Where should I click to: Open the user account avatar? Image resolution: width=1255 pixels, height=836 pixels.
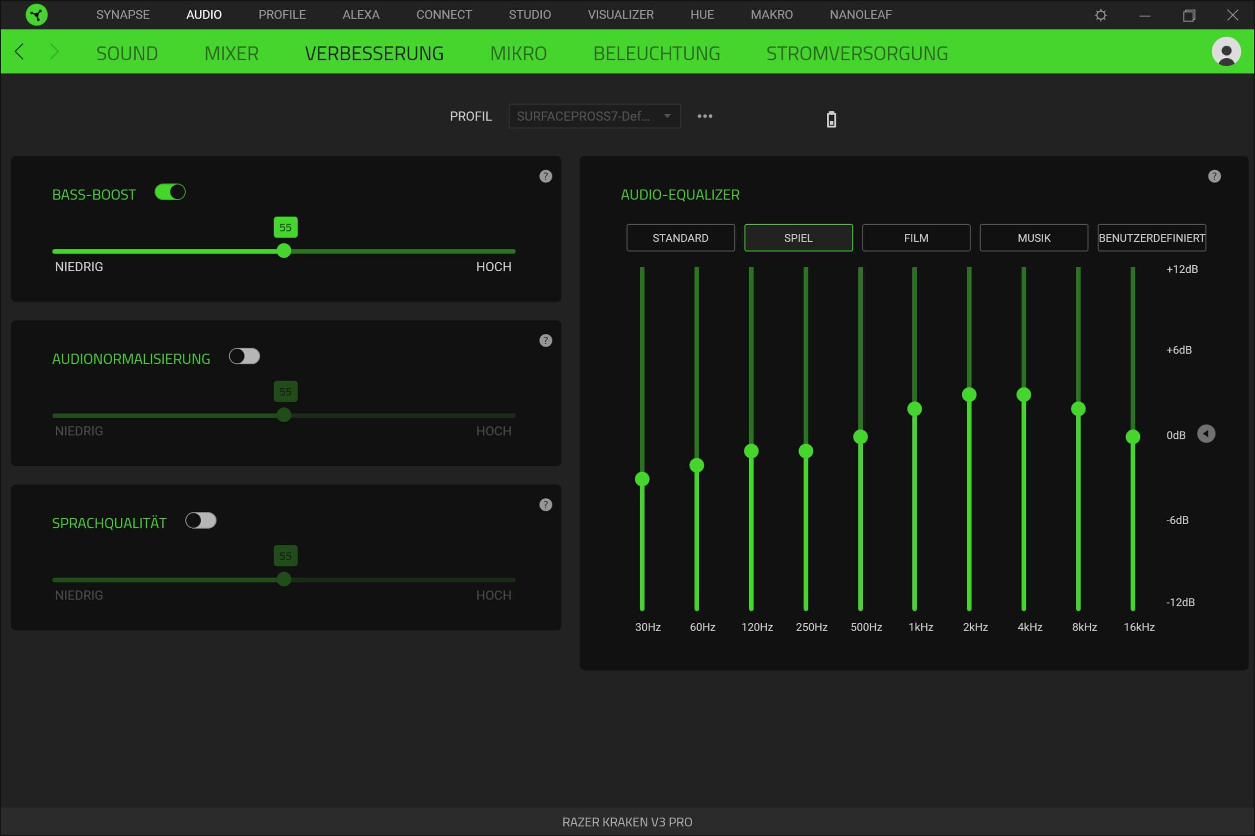1226,51
